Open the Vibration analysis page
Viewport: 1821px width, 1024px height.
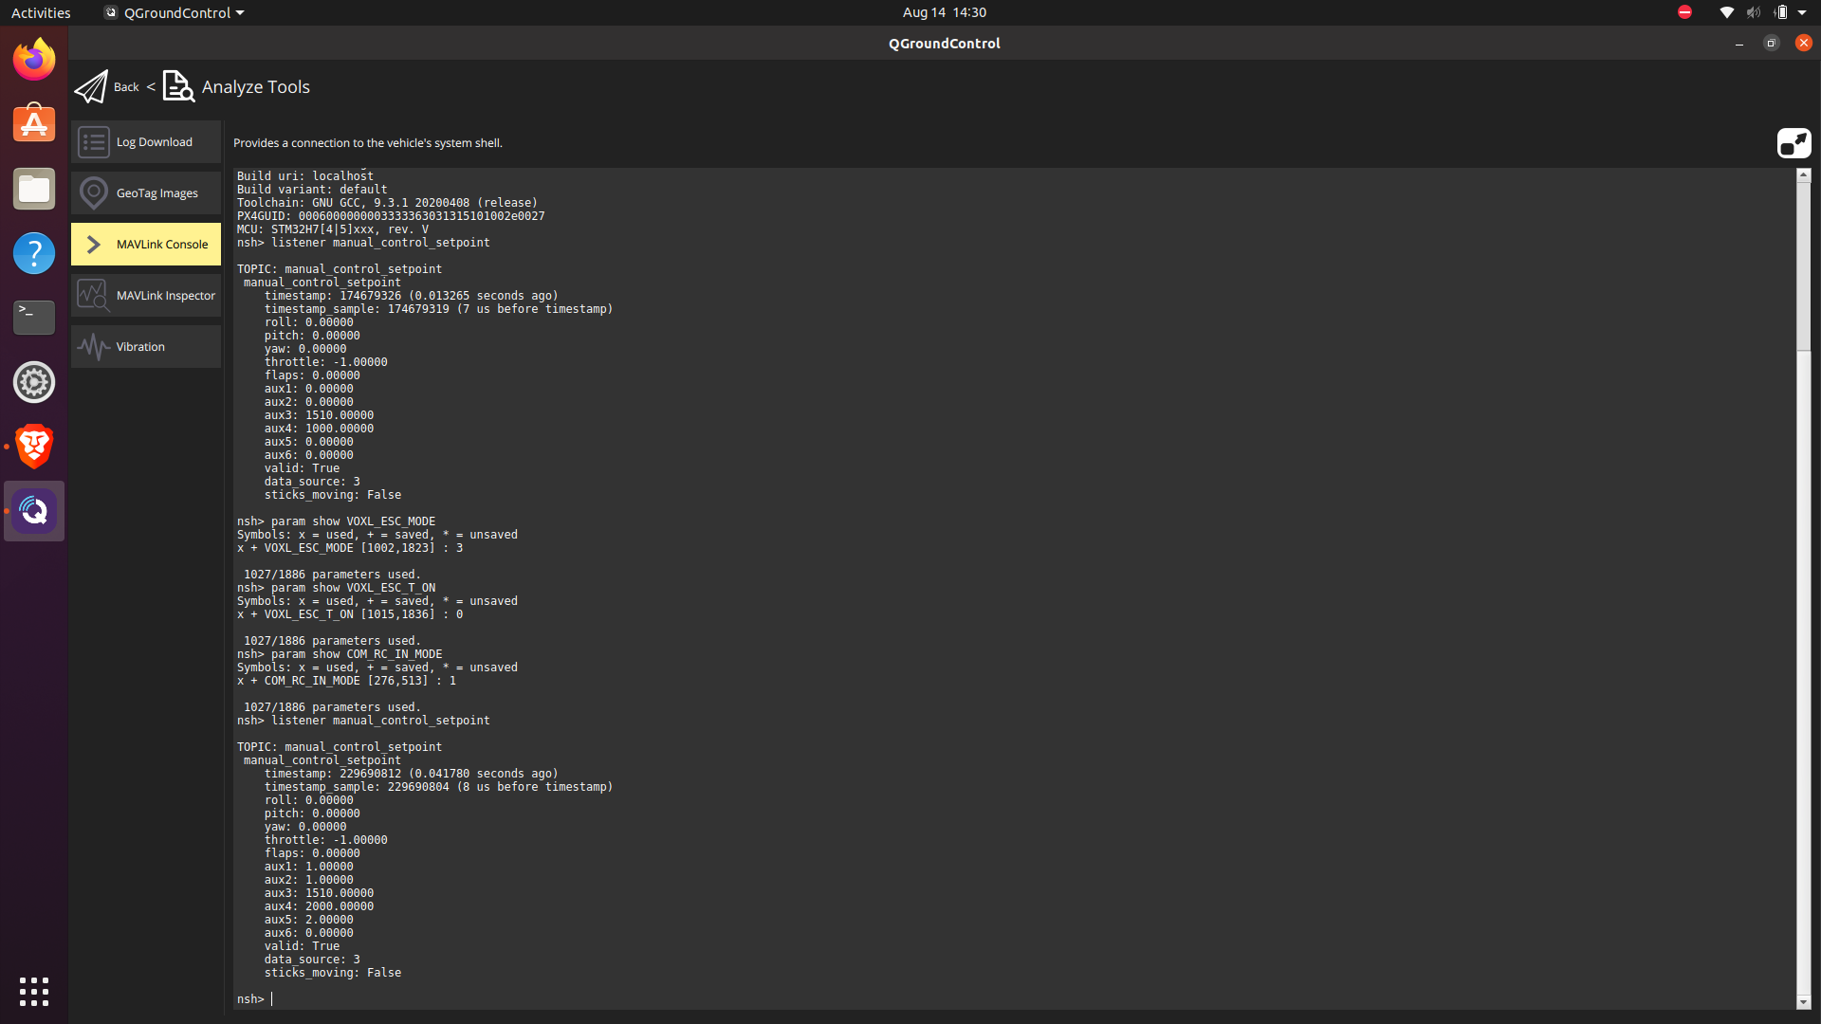(146, 347)
